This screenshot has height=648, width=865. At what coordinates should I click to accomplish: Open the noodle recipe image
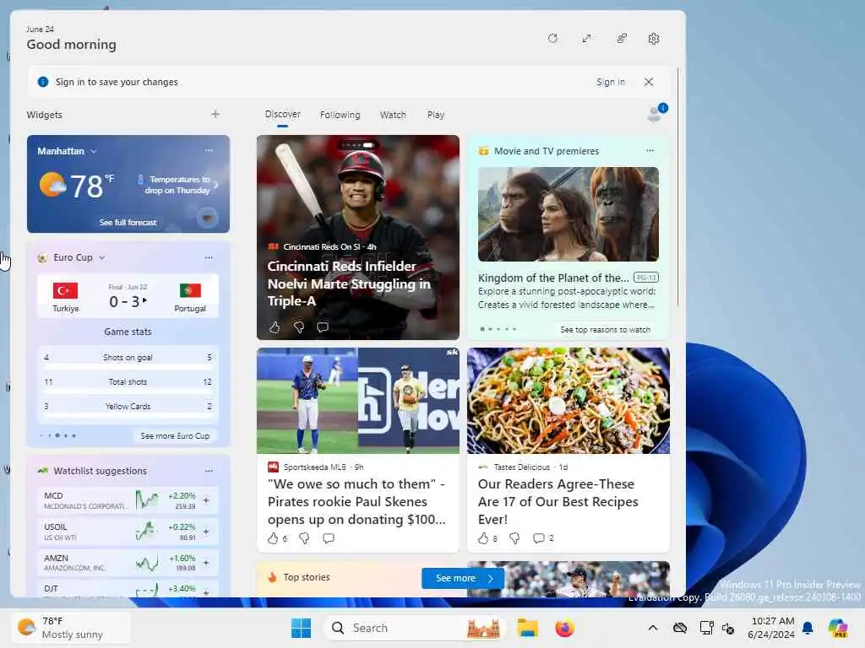point(569,401)
